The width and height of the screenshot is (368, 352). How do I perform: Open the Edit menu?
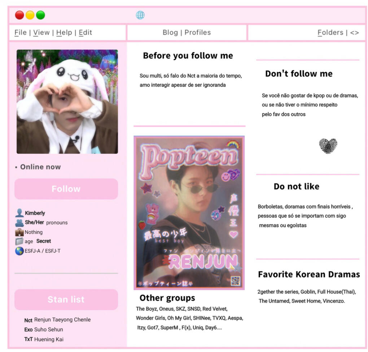tap(86, 33)
